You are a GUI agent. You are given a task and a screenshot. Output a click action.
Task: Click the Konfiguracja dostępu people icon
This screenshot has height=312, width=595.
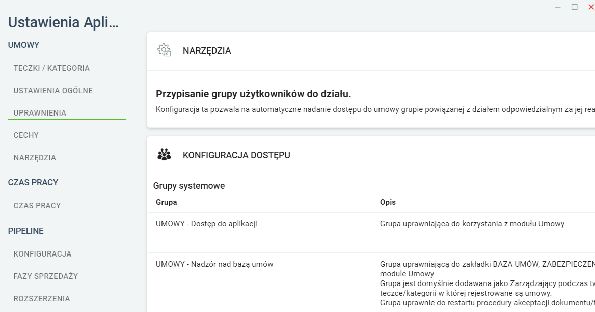coord(165,155)
